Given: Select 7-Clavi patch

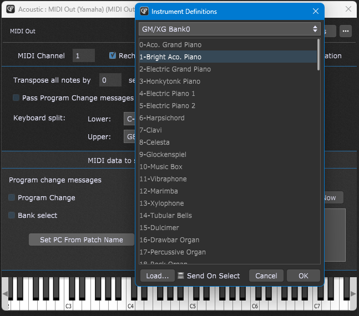Looking at the screenshot, I should 228,130.
